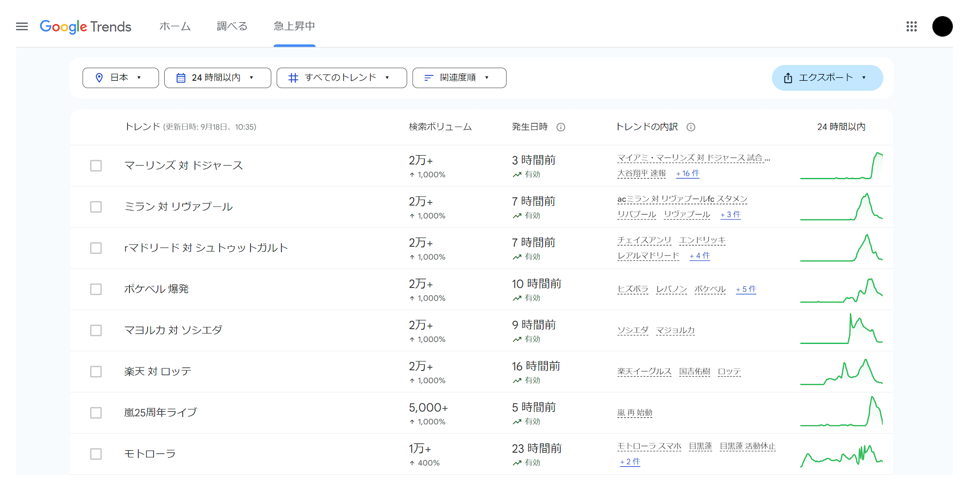This screenshot has height=491, width=969.
Task: Select the 急上昇中 tab
Action: pyautogui.click(x=294, y=27)
